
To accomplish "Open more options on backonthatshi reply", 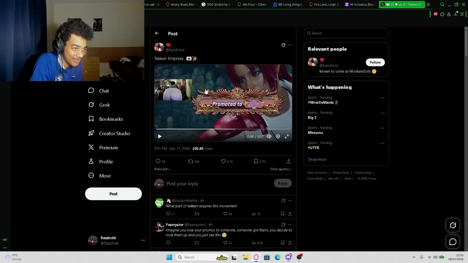I will coord(290,201).
